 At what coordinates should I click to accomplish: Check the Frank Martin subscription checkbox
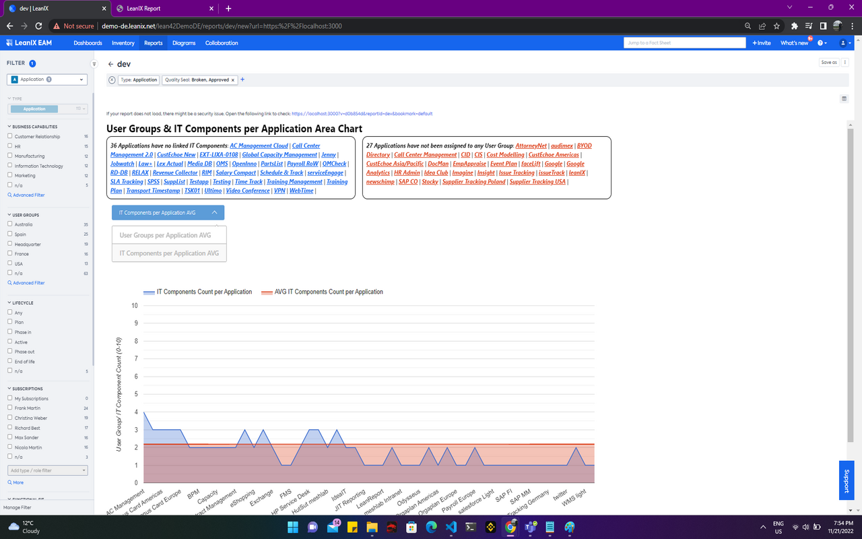point(9,408)
